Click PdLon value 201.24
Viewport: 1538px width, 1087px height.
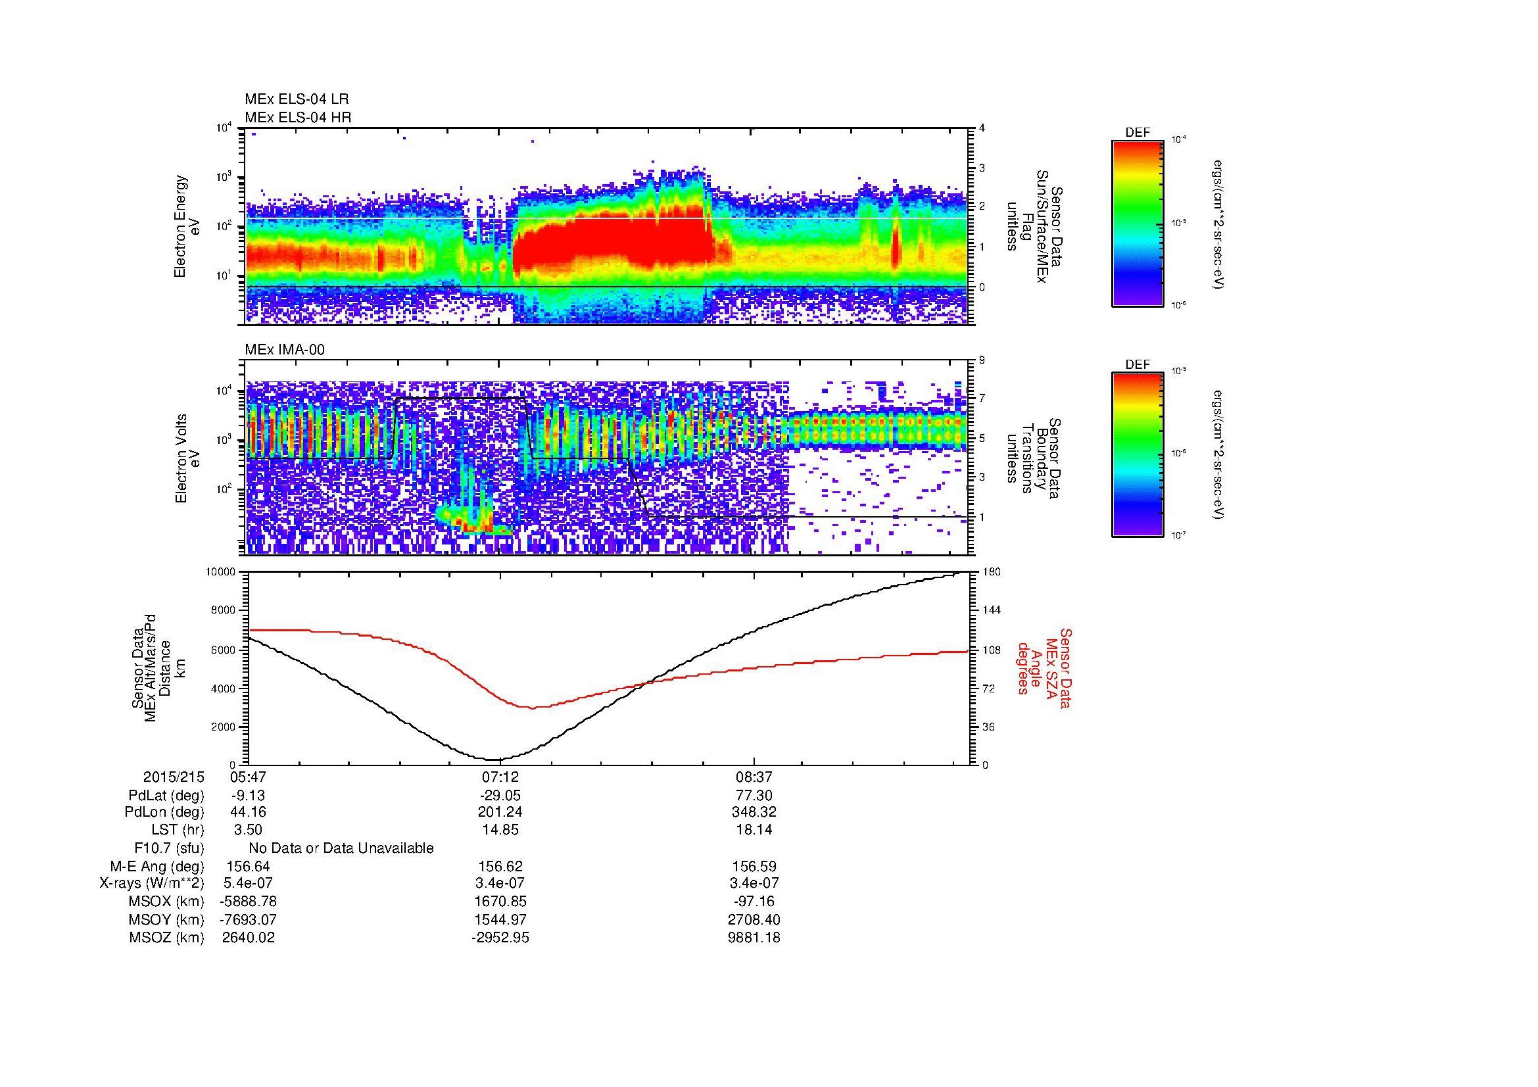click(500, 812)
